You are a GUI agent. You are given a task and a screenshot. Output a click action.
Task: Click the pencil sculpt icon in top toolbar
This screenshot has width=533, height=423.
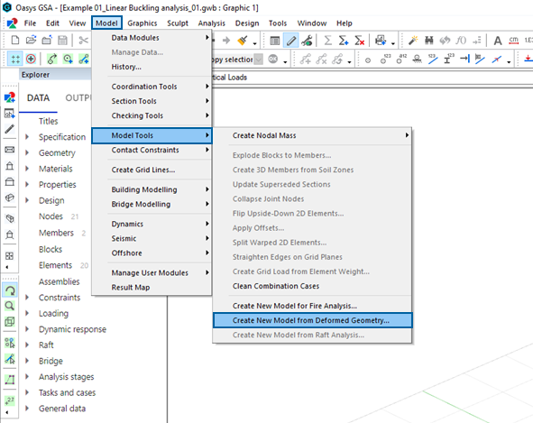(291, 41)
